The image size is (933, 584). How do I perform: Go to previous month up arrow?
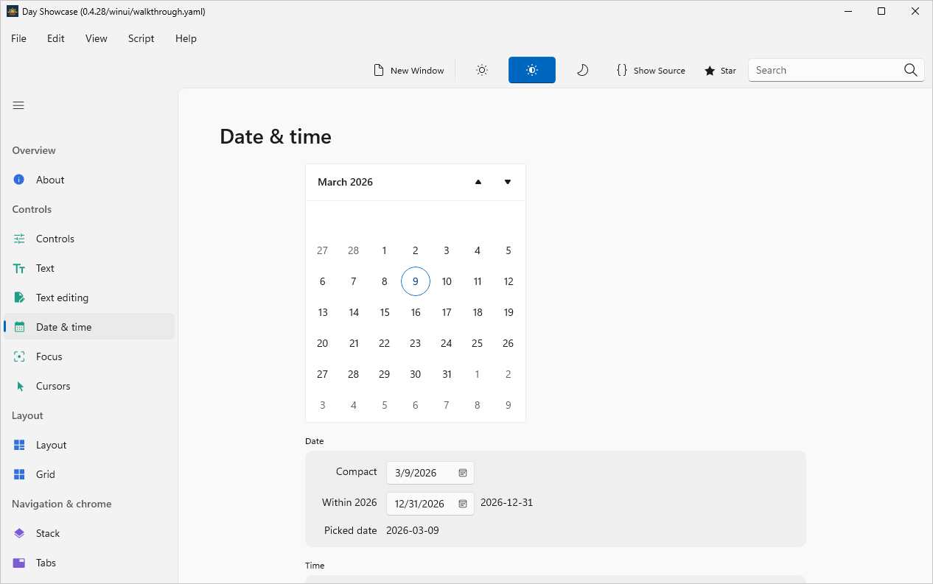click(x=478, y=182)
